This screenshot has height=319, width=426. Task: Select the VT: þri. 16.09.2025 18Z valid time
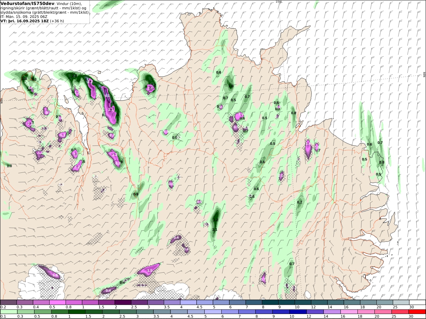point(25,21)
